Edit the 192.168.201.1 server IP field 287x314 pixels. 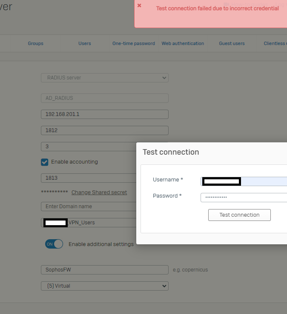[x=105, y=114]
